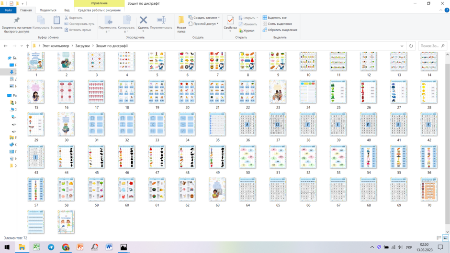This screenshot has width=450, height=253.
Task: Click the Copy icon in ribbon
Action: click(41, 20)
